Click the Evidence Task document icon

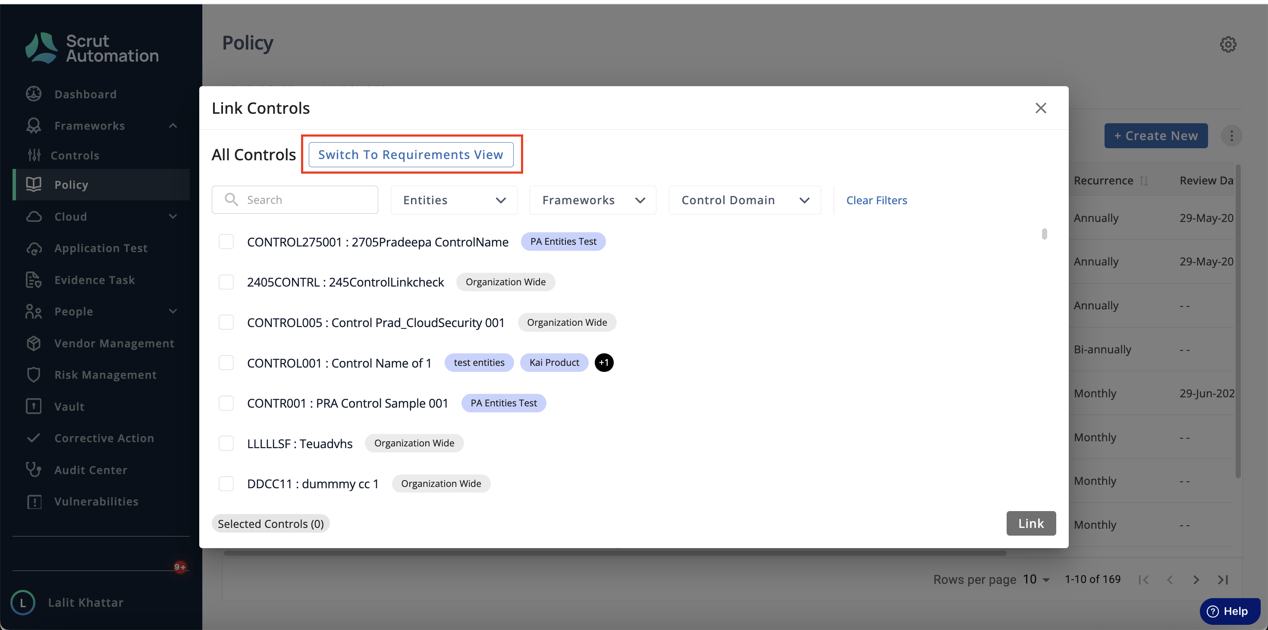pyautogui.click(x=34, y=279)
